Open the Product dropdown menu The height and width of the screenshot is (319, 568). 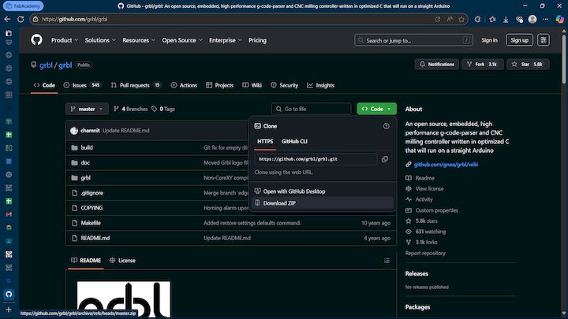[65, 40]
